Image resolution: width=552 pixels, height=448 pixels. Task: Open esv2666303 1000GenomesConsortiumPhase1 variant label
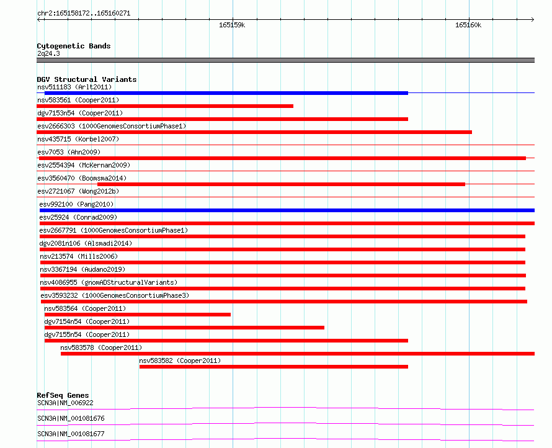112,126
